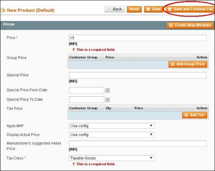Click Special Price From Date field
The height and width of the screenshot is (171, 215).
click(x=86, y=90)
